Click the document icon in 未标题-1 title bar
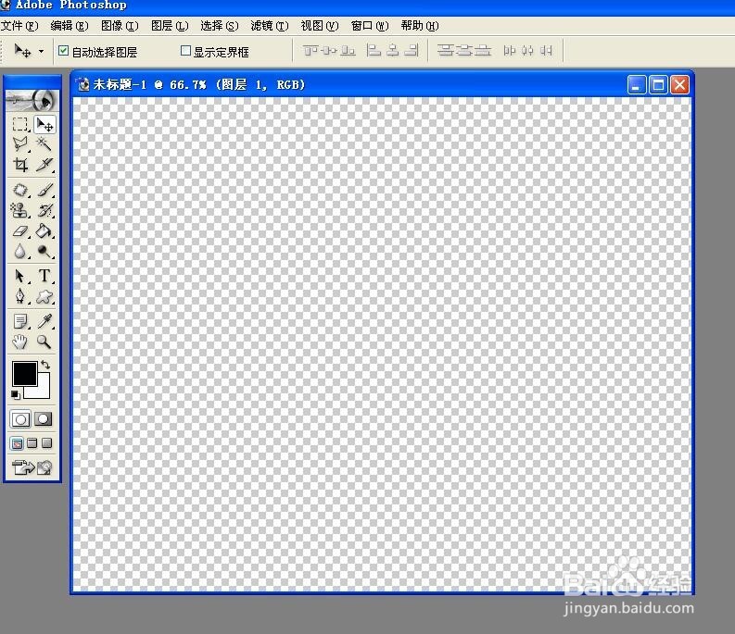735x634 pixels. tap(83, 85)
